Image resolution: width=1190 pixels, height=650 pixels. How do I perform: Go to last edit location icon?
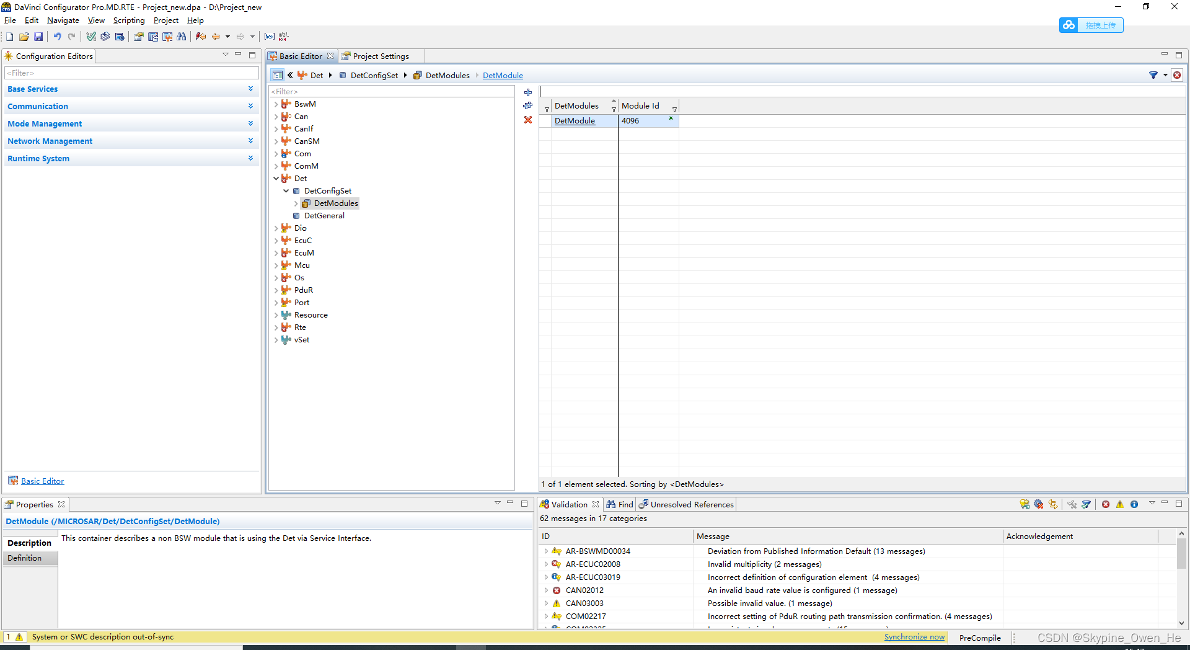pyautogui.click(x=201, y=37)
